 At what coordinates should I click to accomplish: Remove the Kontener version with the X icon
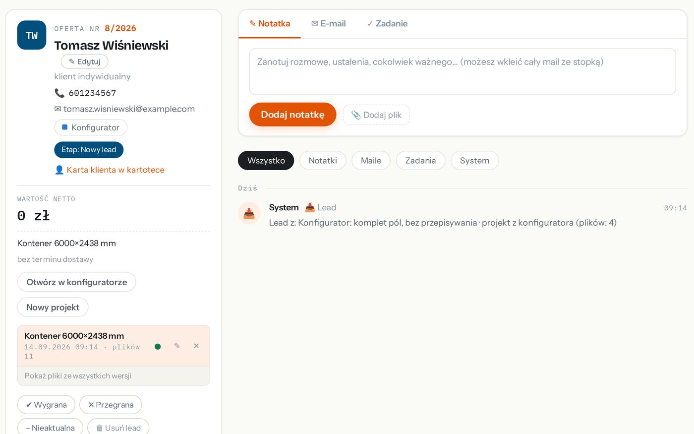(196, 346)
